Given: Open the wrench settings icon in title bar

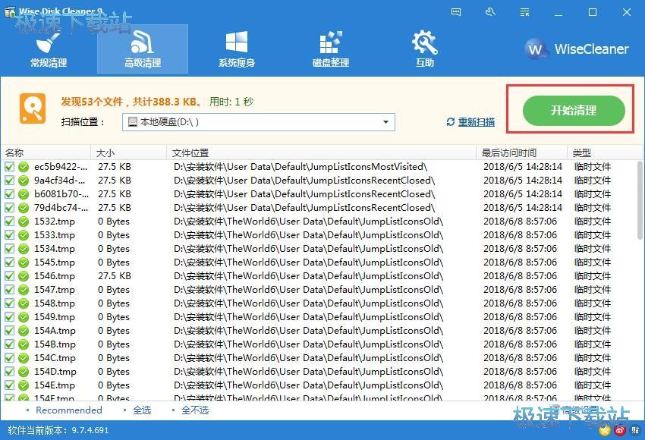Looking at the screenshot, I should point(490,12).
